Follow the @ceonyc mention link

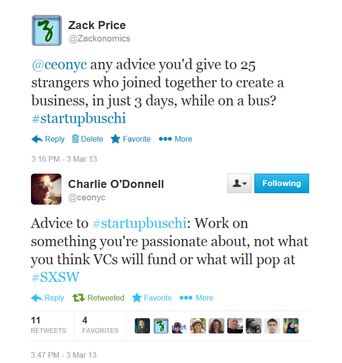pyautogui.click(x=60, y=64)
